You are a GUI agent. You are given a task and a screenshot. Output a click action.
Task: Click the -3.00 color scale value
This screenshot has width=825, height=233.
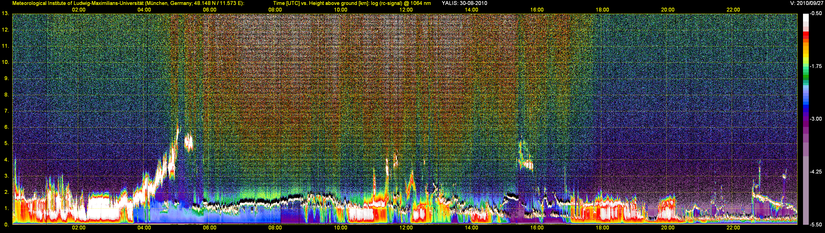point(816,119)
